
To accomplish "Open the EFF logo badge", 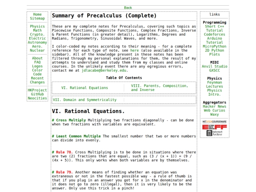I will (x=214, y=127).
